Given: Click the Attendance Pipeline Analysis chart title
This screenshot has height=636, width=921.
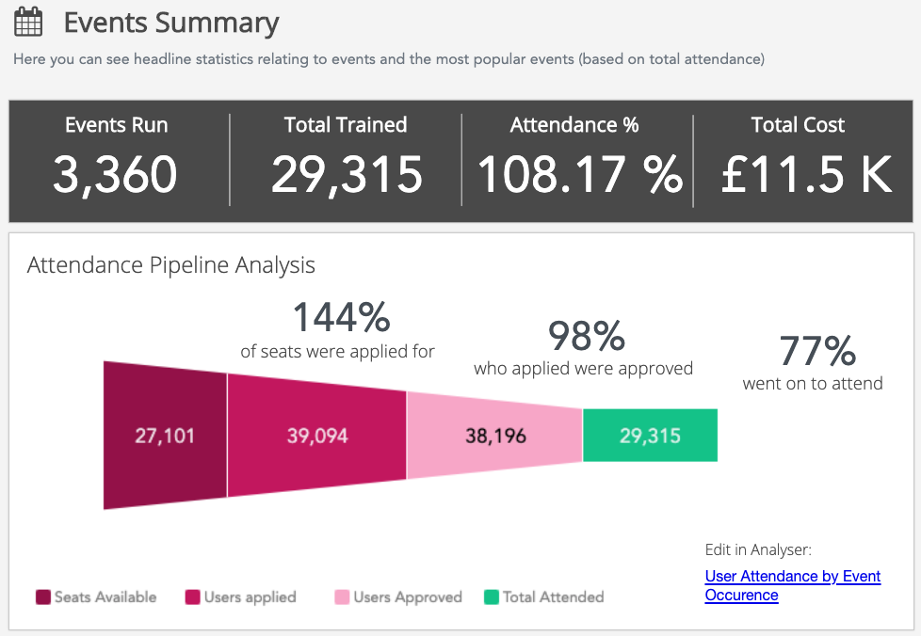Looking at the screenshot, I should coord(170,265).
